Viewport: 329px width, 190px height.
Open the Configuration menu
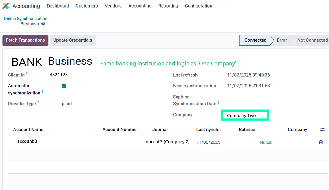[x=198, y=6]
